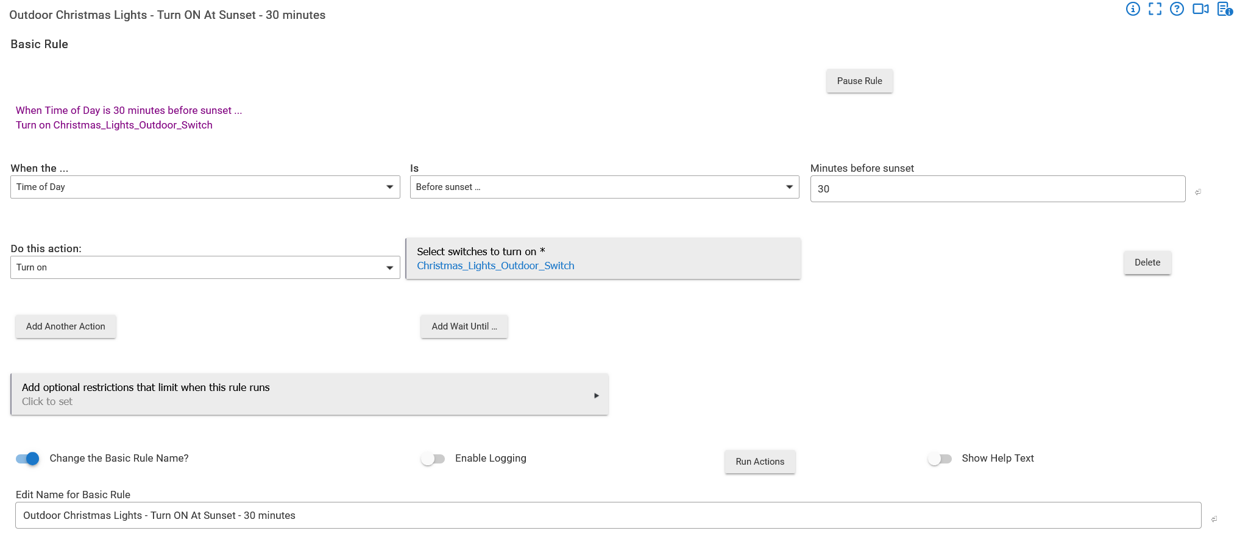The width and height of the screenshot is (1237, 539).
Task: Click the Pause Rule button
Action: click(859, 81)
